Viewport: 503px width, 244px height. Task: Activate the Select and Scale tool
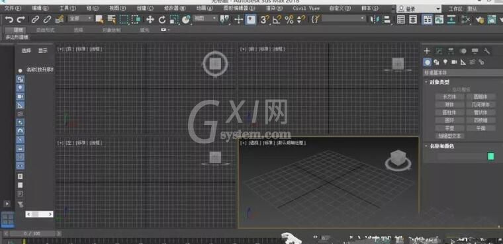click(x=174, y=20)
